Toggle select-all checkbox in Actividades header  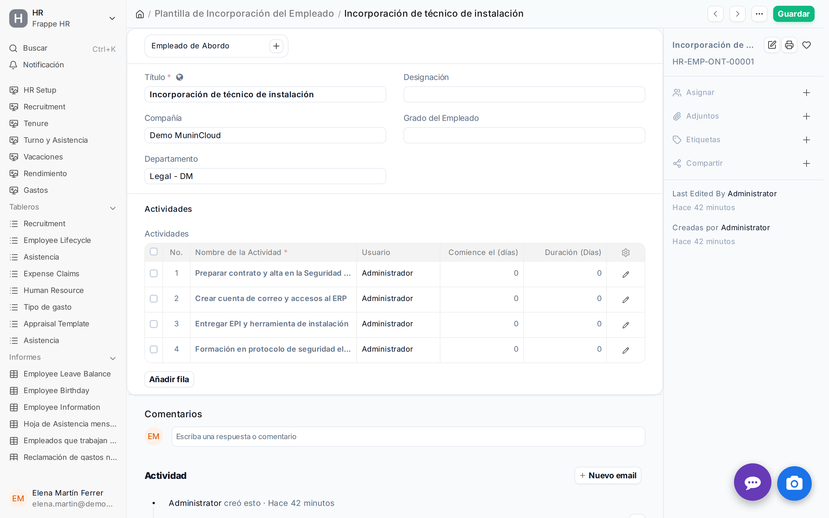(154, 252)
